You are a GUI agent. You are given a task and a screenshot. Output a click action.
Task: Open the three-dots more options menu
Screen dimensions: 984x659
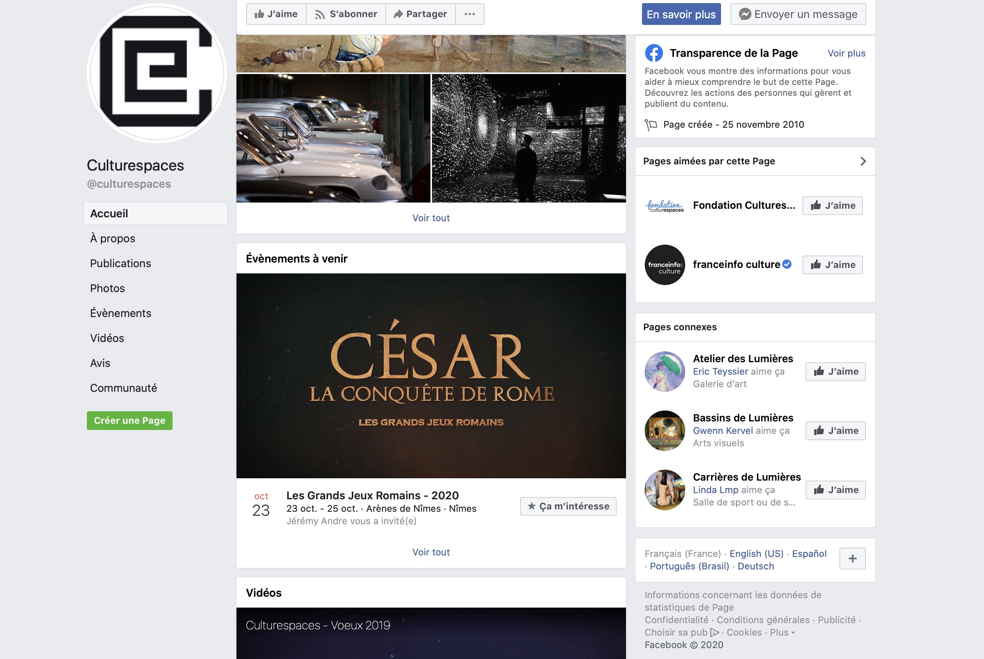[x=469, y=14]
